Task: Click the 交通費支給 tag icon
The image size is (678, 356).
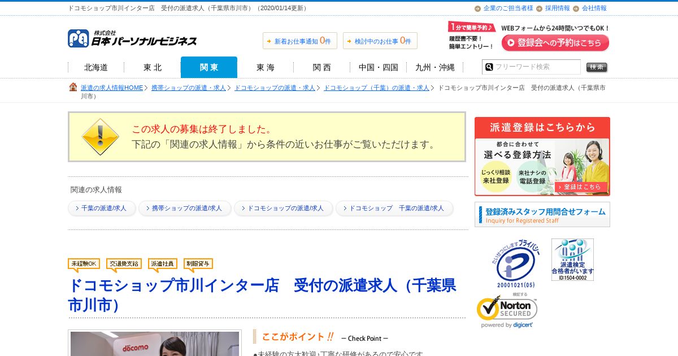Action: (x=124, y=264)
